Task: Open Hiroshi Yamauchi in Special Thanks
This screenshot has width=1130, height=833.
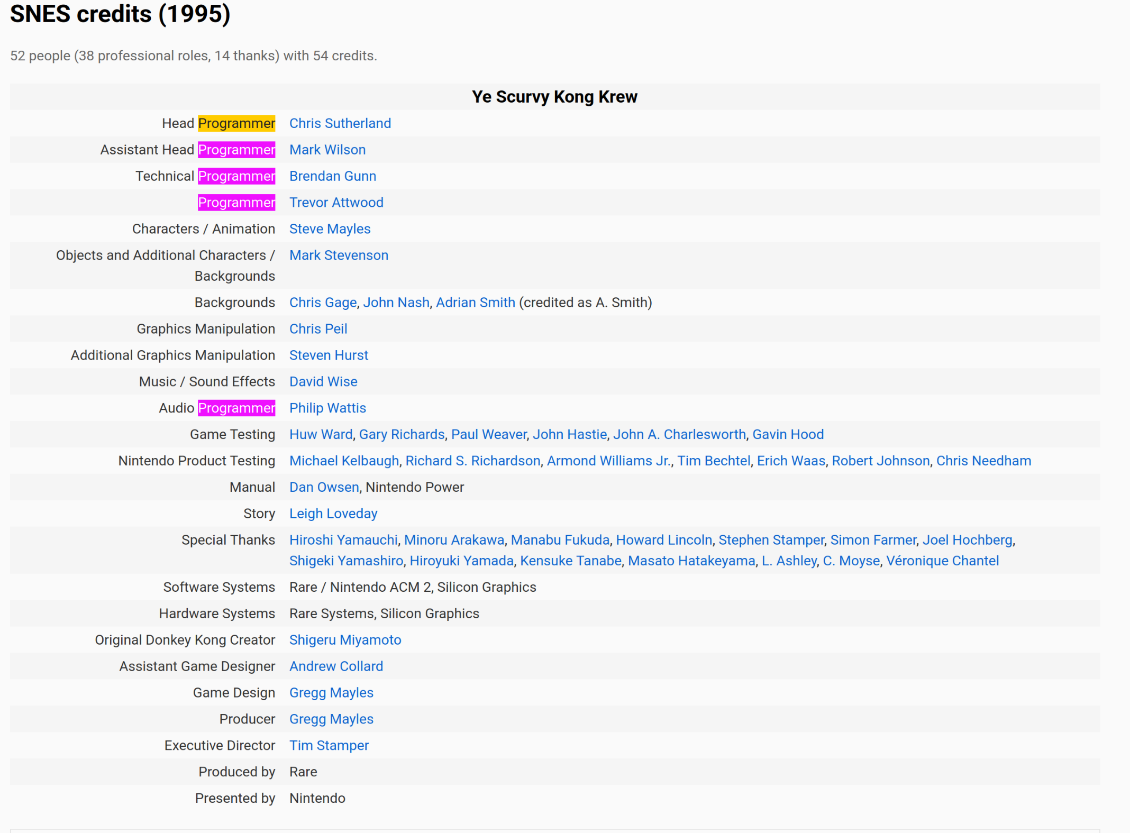Action: 343,540
